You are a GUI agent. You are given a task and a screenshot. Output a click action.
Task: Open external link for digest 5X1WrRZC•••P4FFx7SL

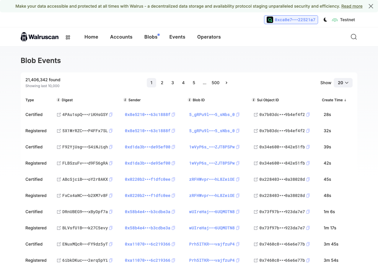pos(59,131)
